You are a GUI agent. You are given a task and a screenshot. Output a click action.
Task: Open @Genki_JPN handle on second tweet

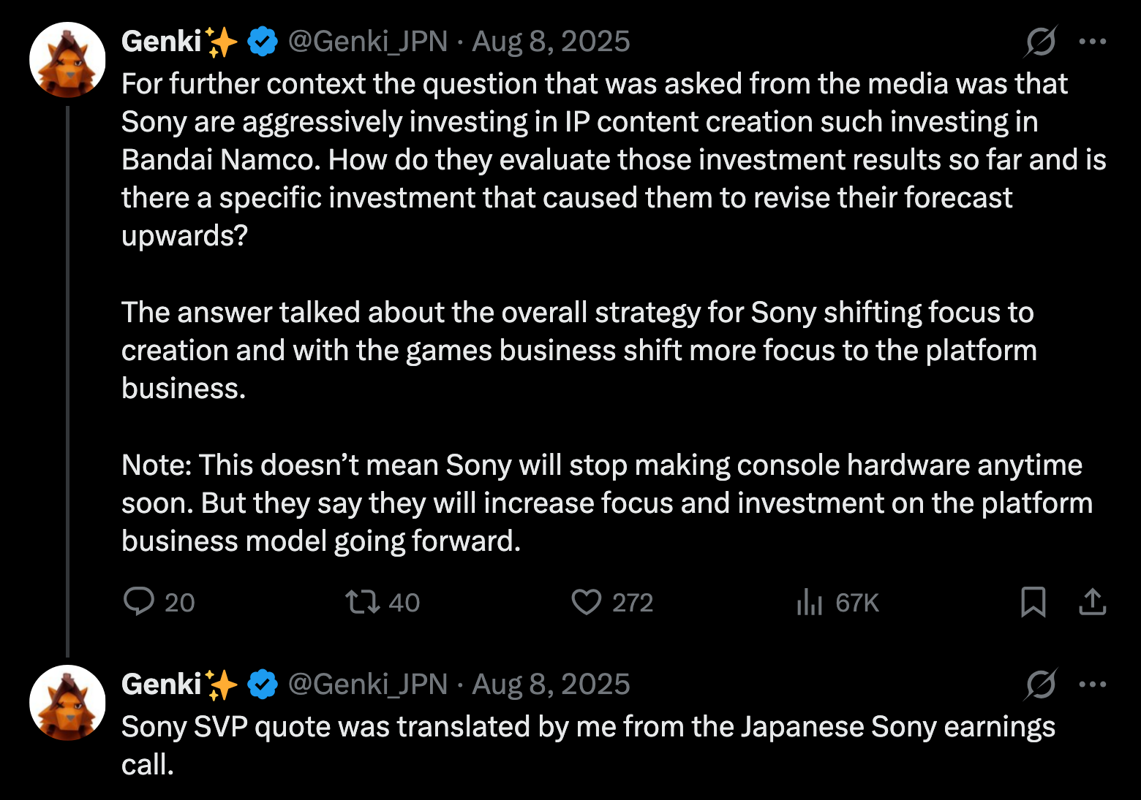point(368,685)
